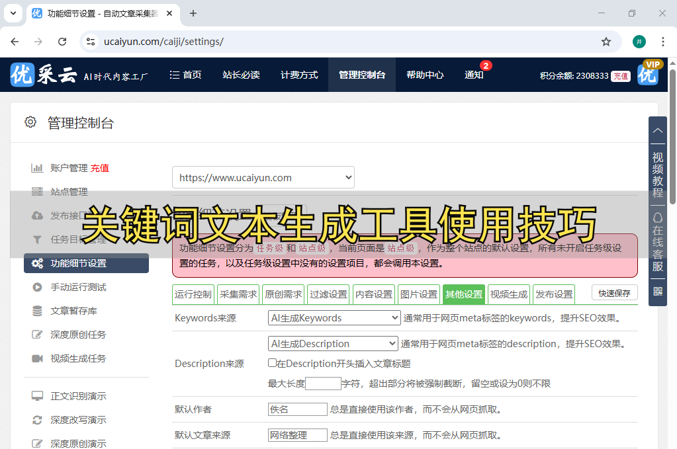Switch to 采集需求 tab
Viewport: 677px width, 449px height.
[238, 294]
